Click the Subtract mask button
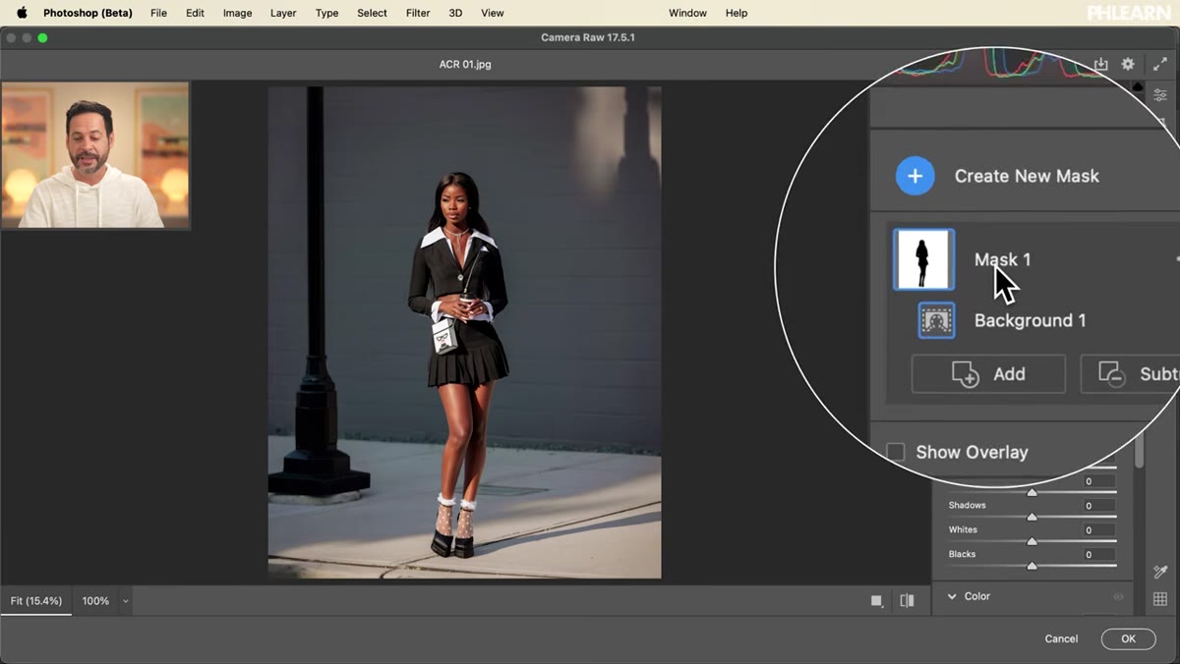1180x664 pixels. tap(1131, 374)
